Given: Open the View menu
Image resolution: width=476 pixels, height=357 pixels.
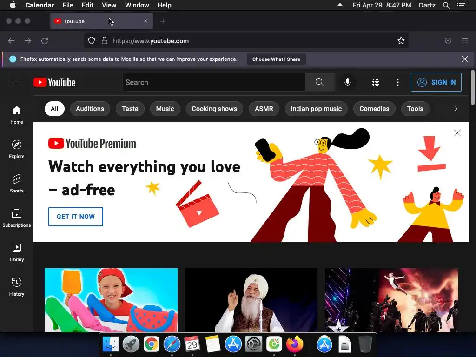Looking at the screenshot, I should coord(109,5).
